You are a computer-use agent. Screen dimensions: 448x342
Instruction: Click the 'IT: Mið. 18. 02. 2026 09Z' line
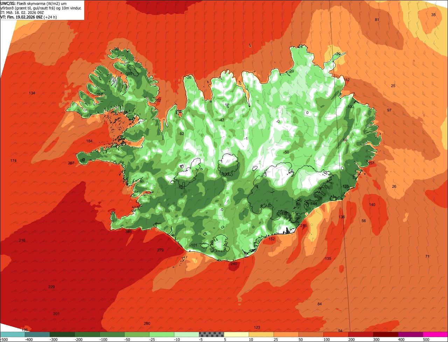(x=22, y=13)
